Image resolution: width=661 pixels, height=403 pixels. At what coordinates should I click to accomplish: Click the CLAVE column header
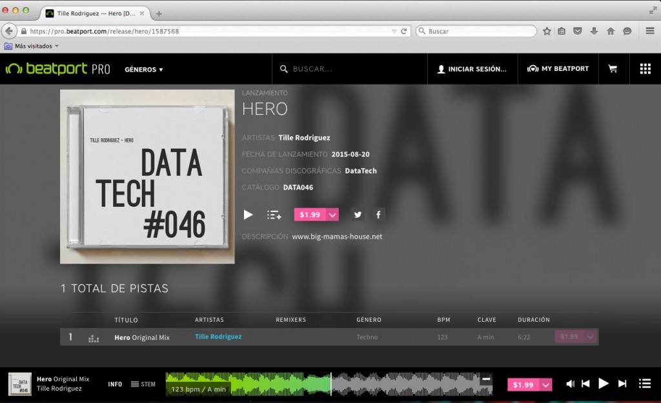487,320
